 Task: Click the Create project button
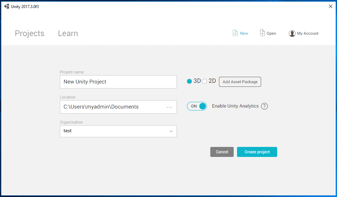(x=257, y=152)
